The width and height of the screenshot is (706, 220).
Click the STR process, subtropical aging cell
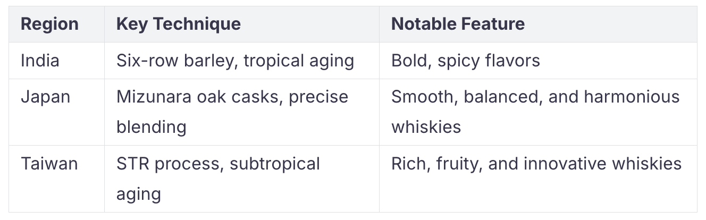tap(242, 179)
